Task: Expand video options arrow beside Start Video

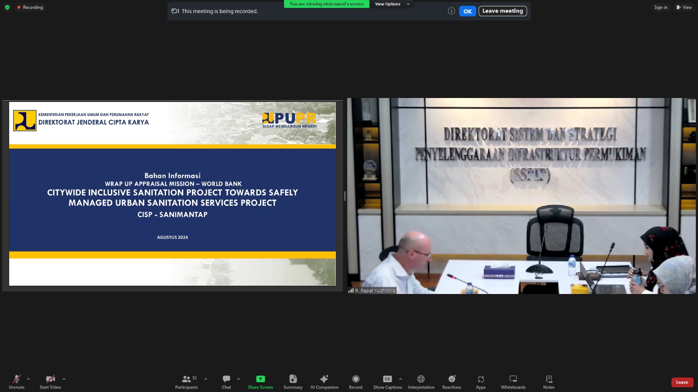Action: click(64, 379)
